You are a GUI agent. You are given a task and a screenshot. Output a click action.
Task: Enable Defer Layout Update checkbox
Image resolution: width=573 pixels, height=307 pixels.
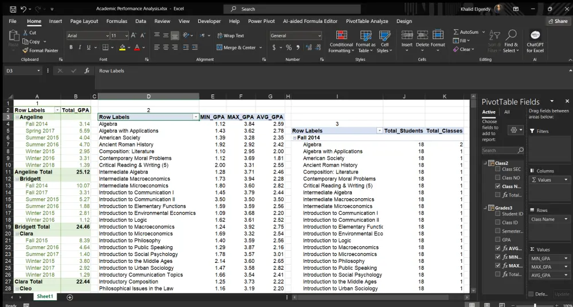(531, 294)
